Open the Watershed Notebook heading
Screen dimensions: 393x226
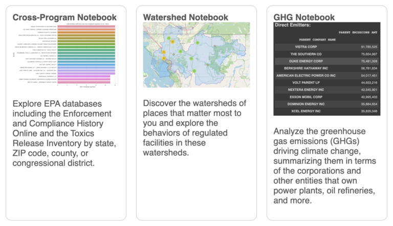(x=185, y=17)
